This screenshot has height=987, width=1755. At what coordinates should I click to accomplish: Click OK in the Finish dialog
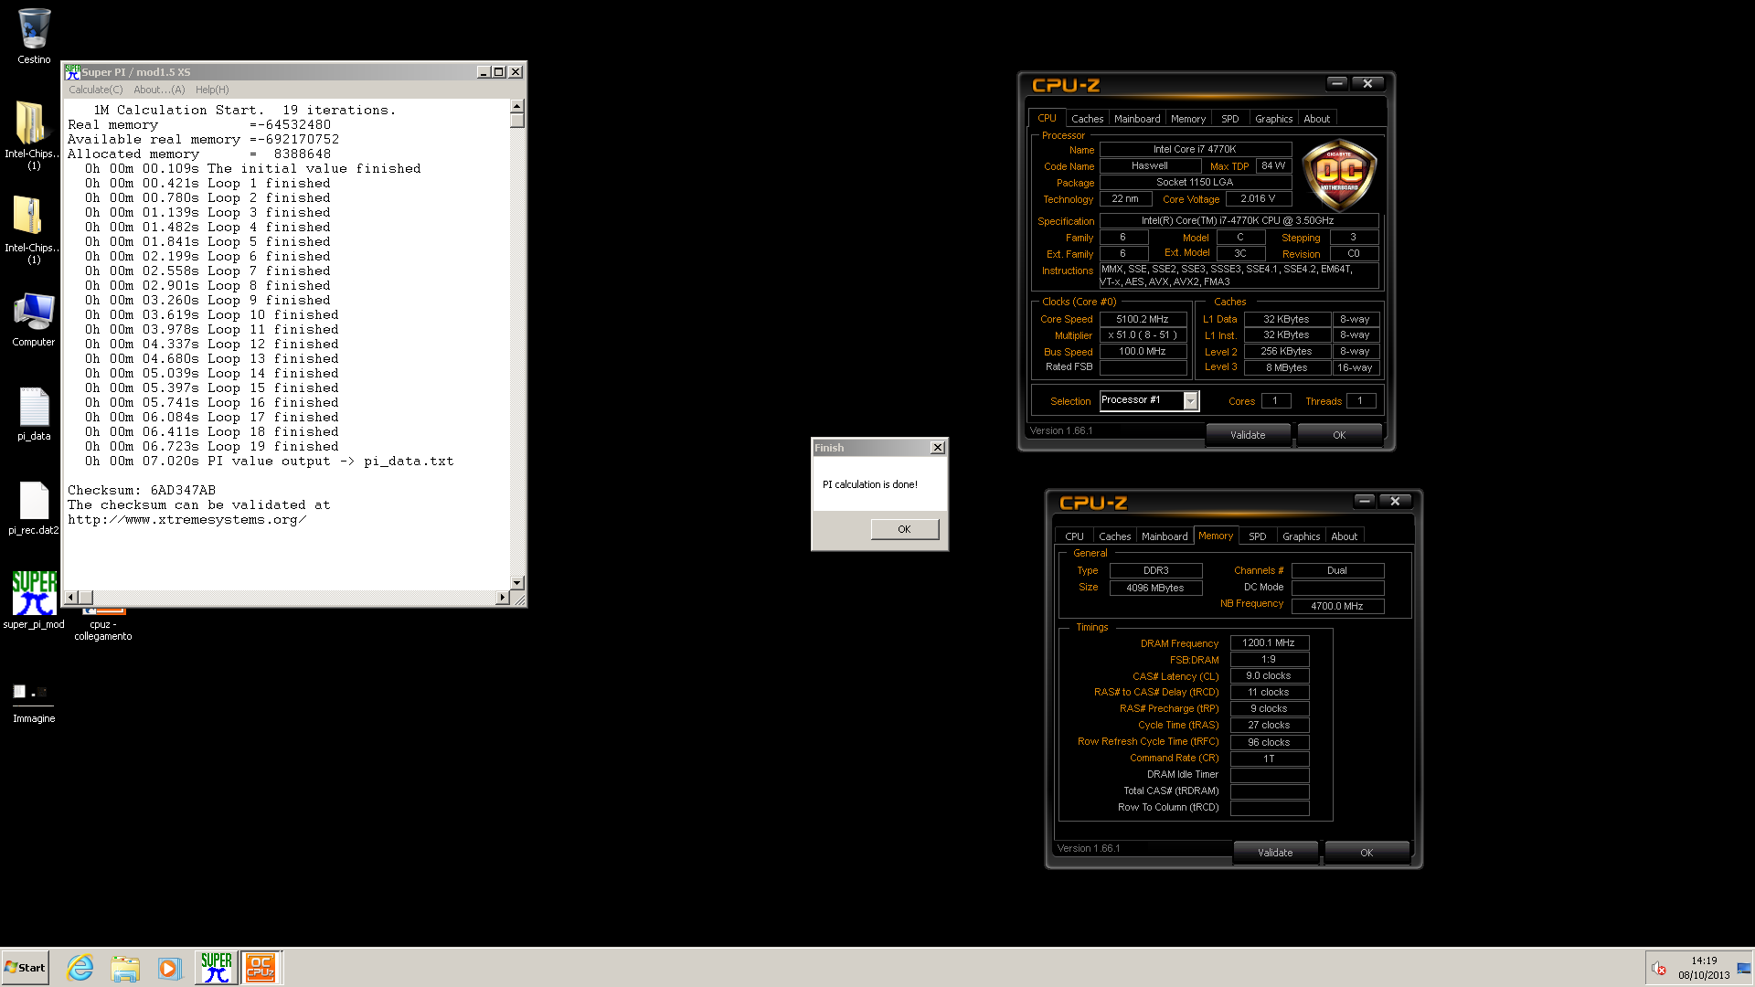(904, 529)
